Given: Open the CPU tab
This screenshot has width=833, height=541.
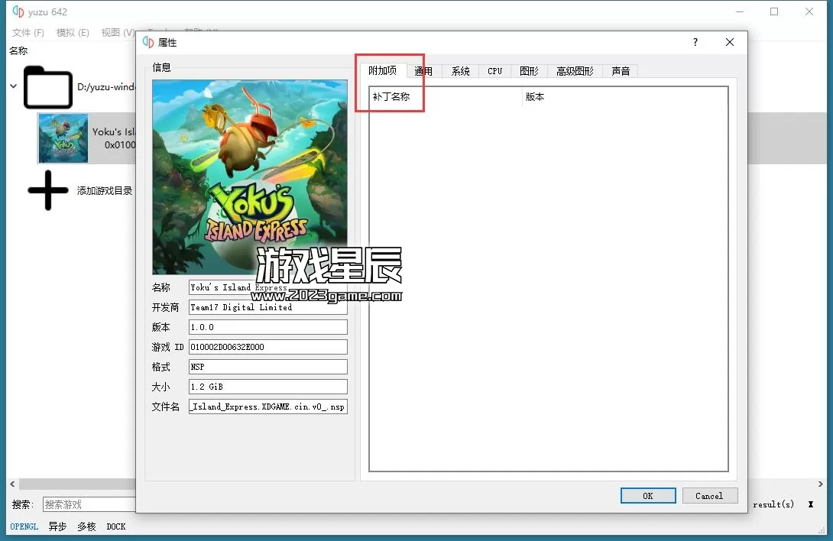Looking at the screenshot, I should pyautogui.click(x=495, y=71).
